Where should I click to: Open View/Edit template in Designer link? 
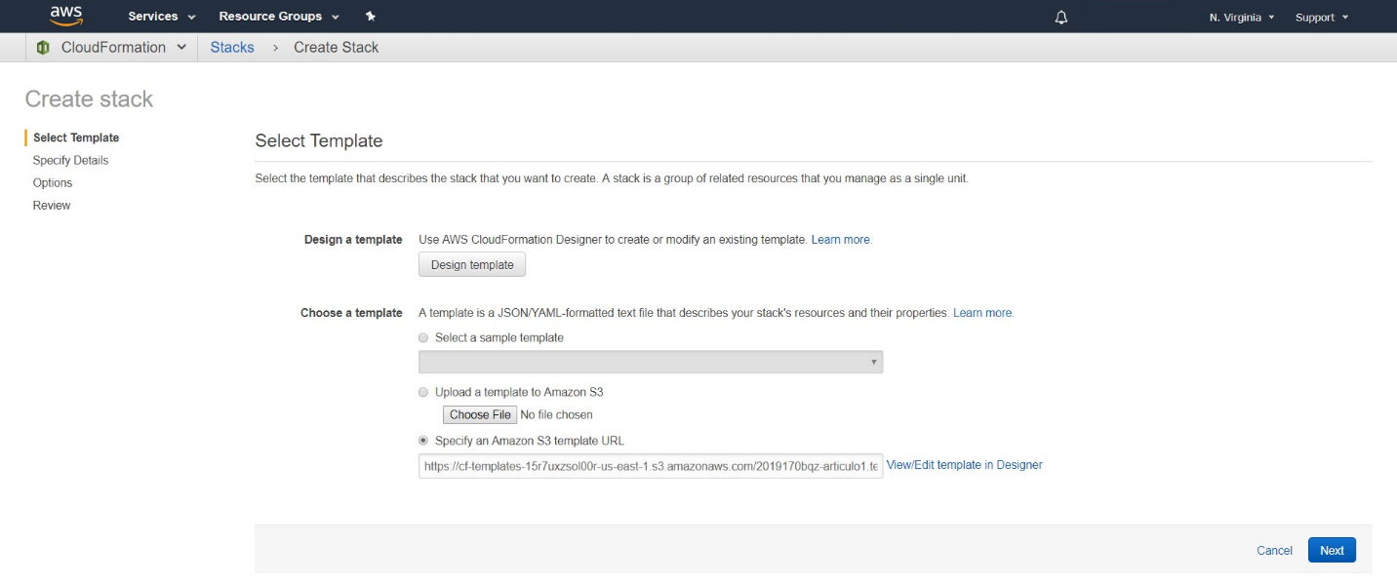coord(964,465)
